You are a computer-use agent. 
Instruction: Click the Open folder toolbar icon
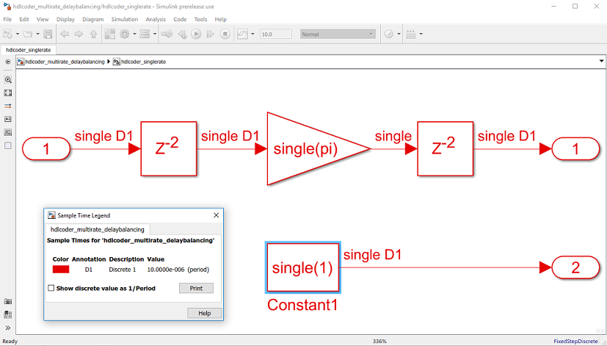27,34
